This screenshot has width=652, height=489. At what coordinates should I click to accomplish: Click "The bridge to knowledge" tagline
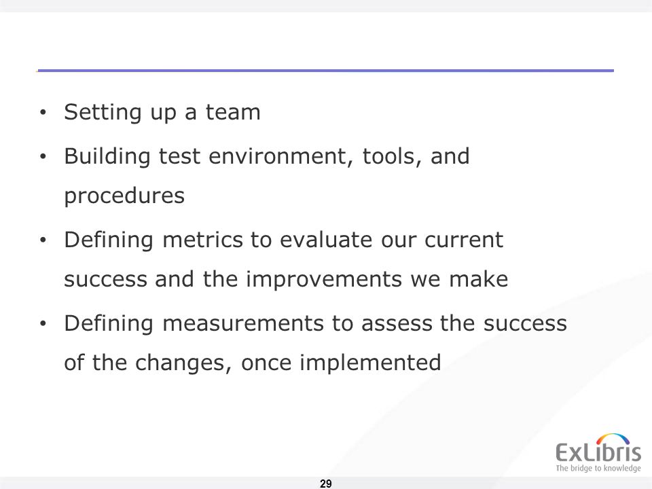click(x=598, y=468)
